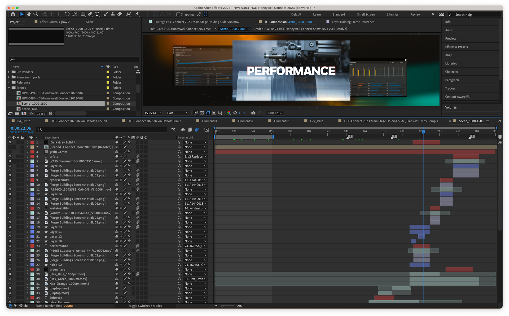Click the 16 bpc color depth button

point(41,113)
